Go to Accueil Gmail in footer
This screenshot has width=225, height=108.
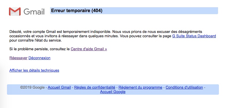coord(59,87)
